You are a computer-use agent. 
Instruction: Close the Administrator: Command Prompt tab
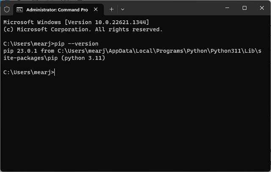[x=96, y=9]
